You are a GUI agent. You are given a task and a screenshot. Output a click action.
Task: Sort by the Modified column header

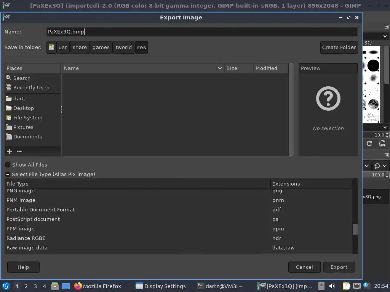click(x=271, y=68)
